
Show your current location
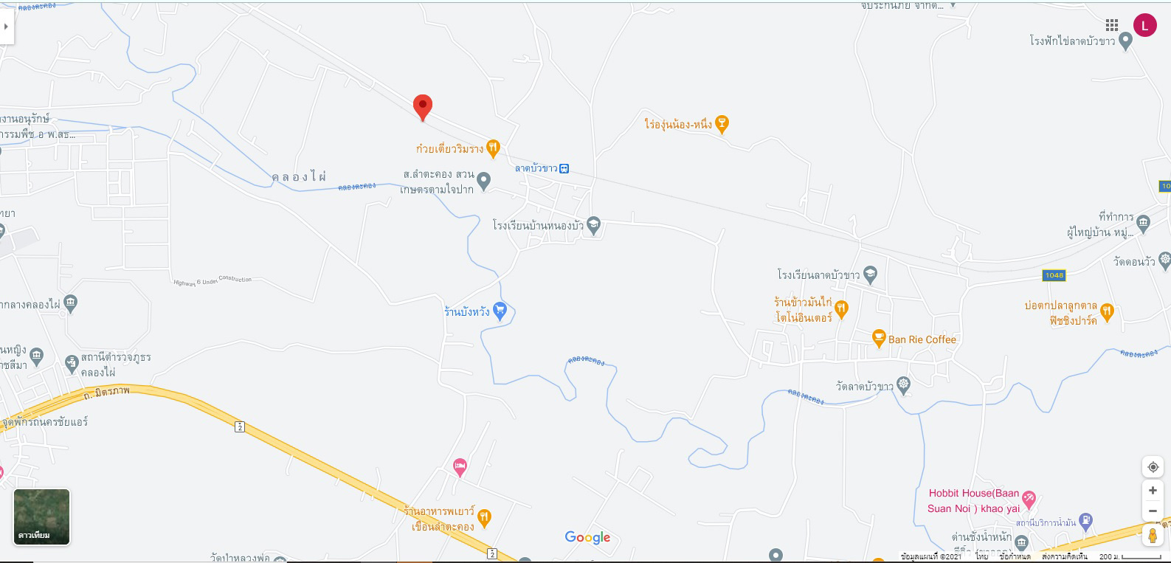1153,467
